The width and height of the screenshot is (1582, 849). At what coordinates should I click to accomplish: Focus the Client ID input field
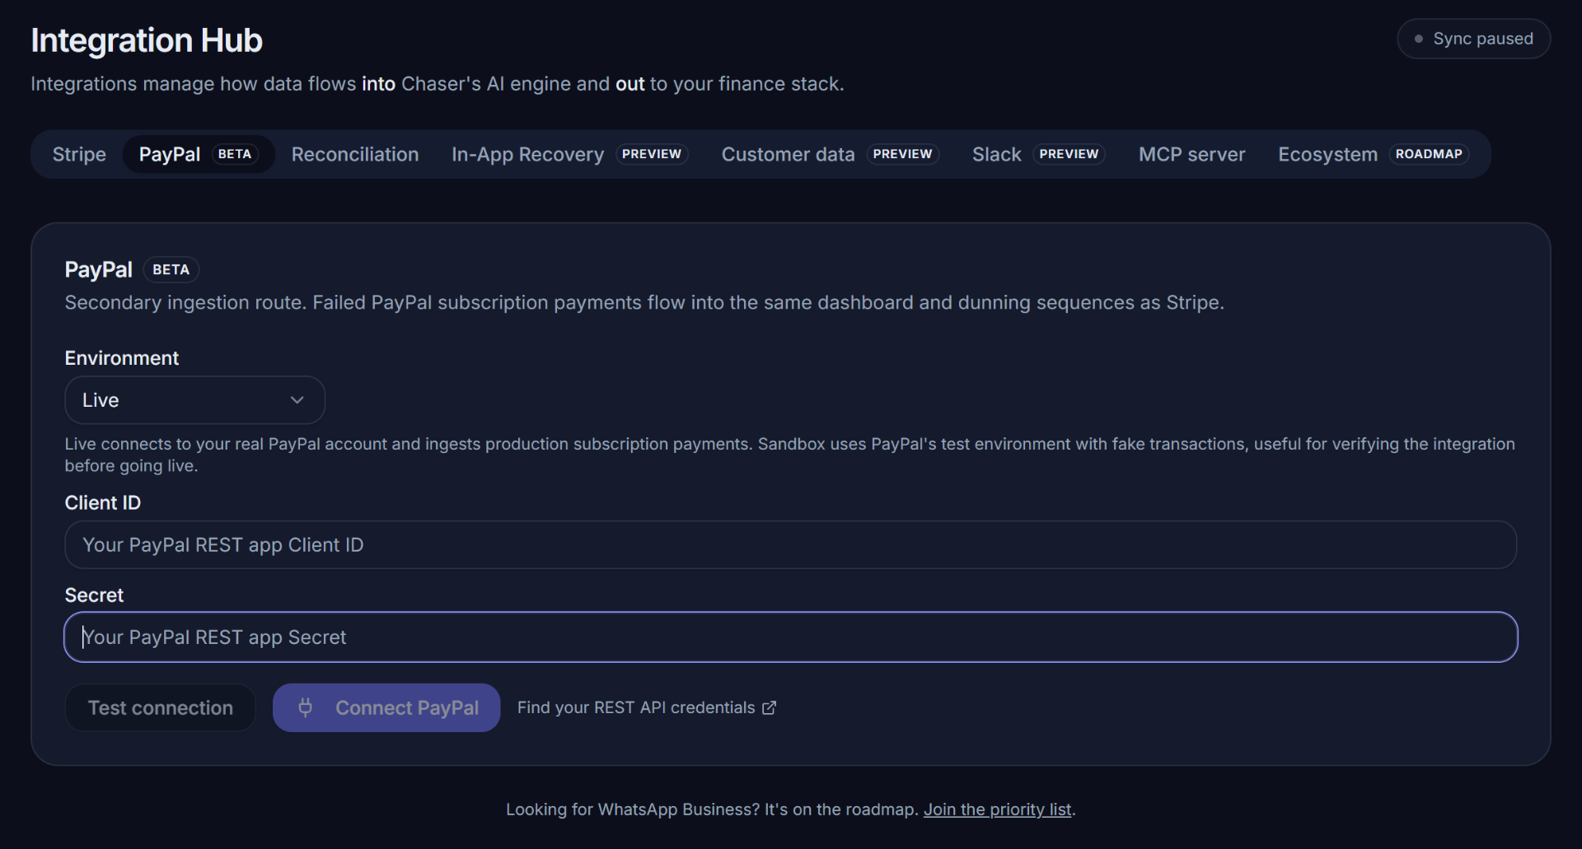(790, 544)
